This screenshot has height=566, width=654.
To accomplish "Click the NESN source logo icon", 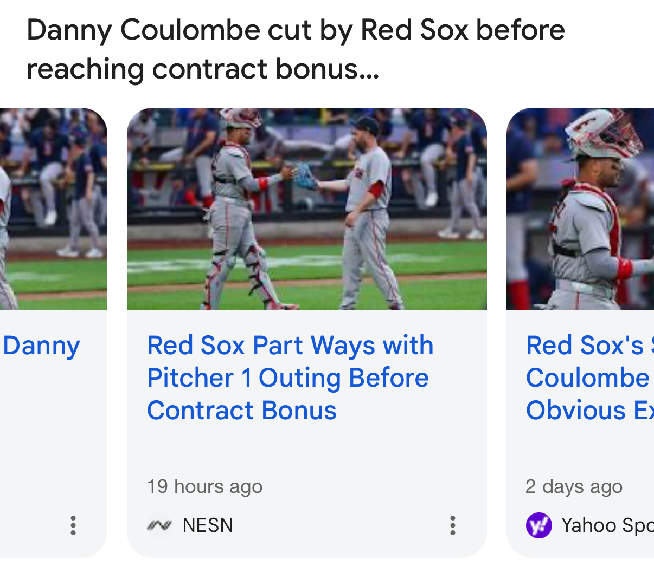I will coord(159,525).
